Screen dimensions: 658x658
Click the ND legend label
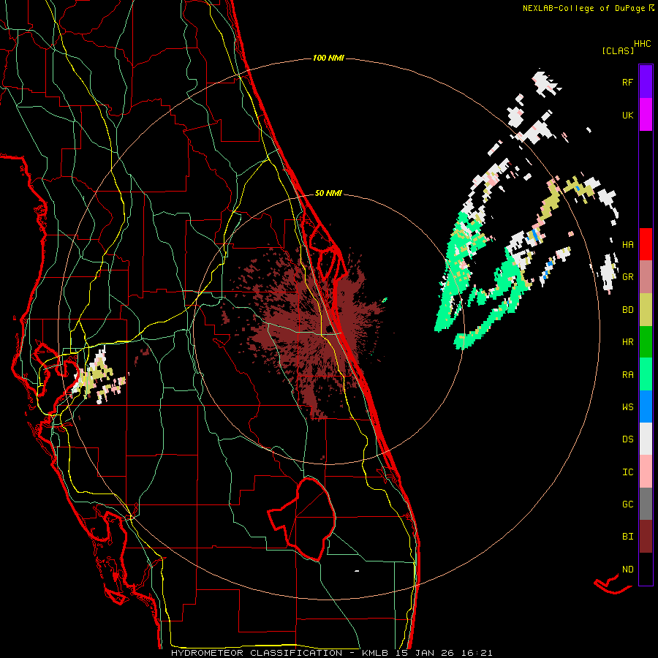pos(627,569)
